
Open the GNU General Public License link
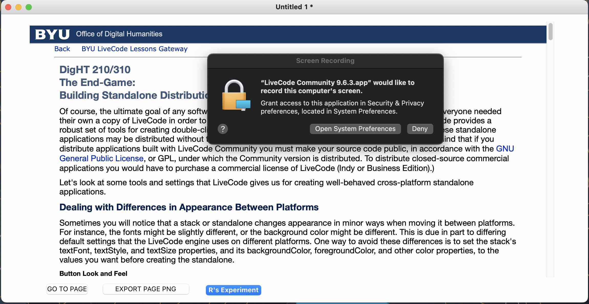[x=101, y=158]
